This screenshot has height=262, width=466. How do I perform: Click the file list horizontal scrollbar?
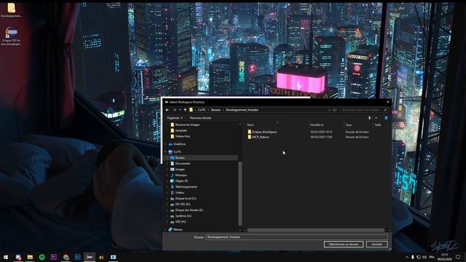[x=316, y=230]
